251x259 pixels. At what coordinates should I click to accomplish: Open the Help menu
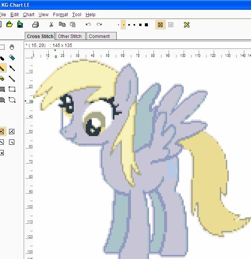(90, 15)
